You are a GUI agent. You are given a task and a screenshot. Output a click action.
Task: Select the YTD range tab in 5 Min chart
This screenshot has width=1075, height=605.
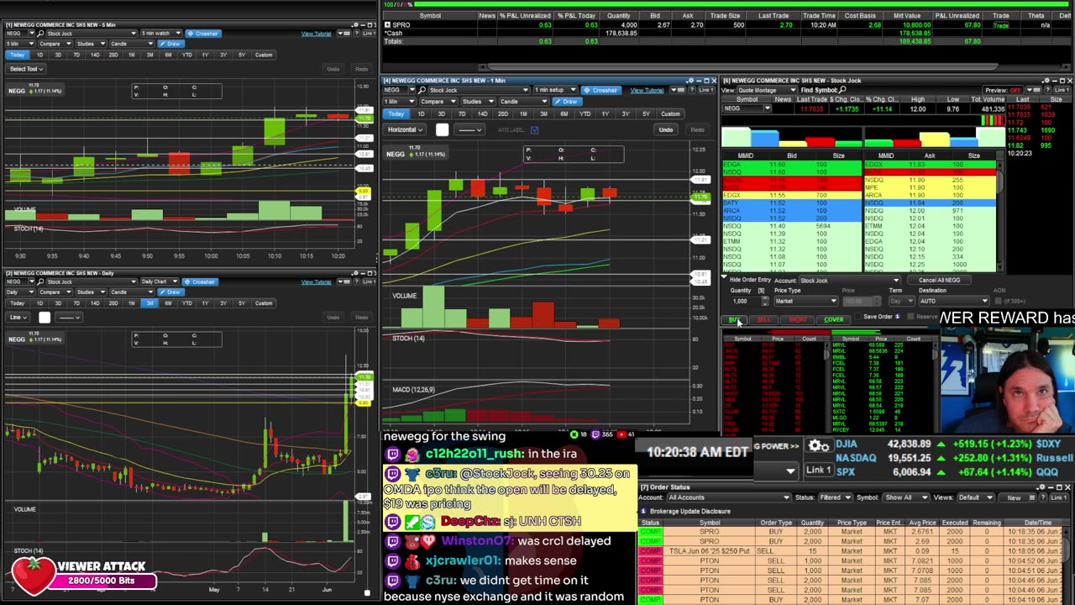point(186,55)
